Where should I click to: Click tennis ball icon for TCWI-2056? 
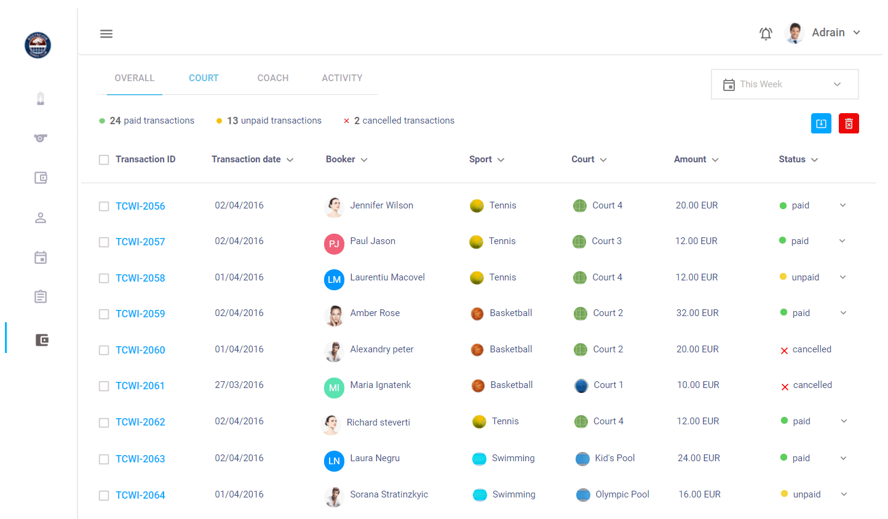477,206
